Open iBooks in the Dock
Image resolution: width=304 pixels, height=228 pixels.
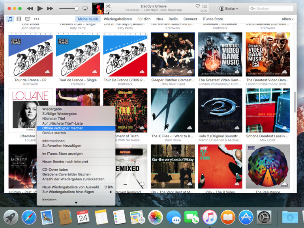(x=228, y=217)
